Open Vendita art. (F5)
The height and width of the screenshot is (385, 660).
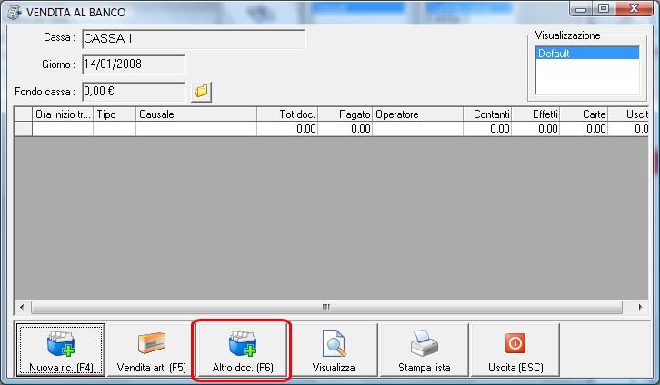coord(152,350)
